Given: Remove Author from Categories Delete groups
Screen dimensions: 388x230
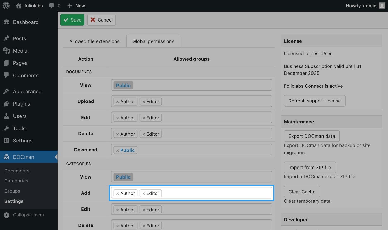Looking at the screenshot, I should tap(117, 226).
